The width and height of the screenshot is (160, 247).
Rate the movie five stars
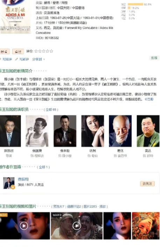pyautogui.click(x=51, y=51)
